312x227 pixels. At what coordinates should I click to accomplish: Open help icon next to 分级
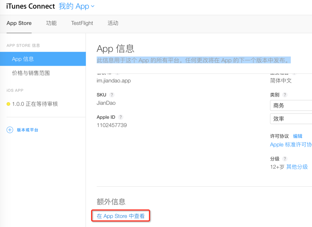(285, 159)
